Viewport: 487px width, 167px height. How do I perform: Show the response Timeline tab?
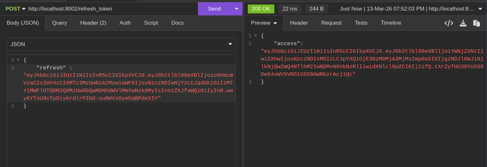click(x=391, y=23)
